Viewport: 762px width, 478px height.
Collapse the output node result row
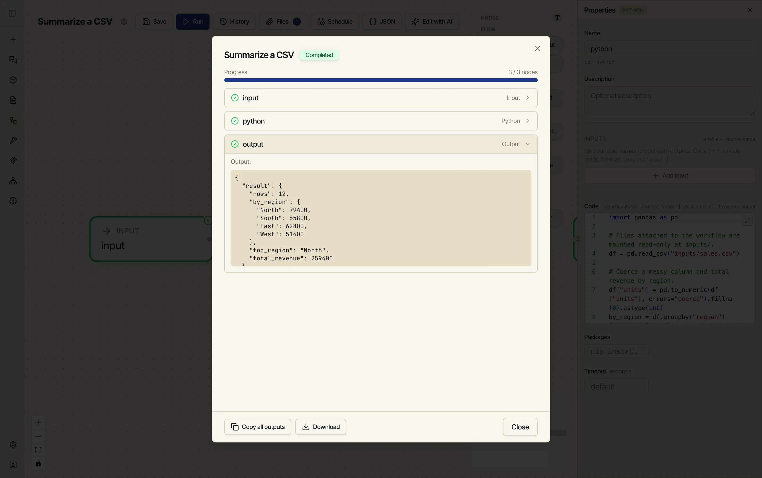(x=381, y=144)
